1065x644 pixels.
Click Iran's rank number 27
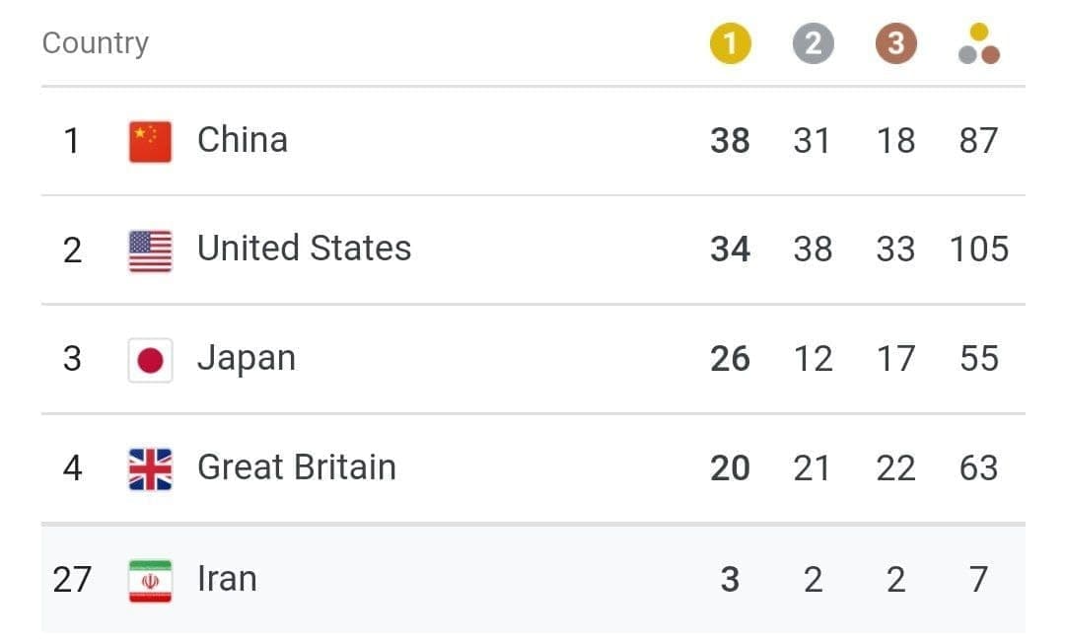coord(72,580)
